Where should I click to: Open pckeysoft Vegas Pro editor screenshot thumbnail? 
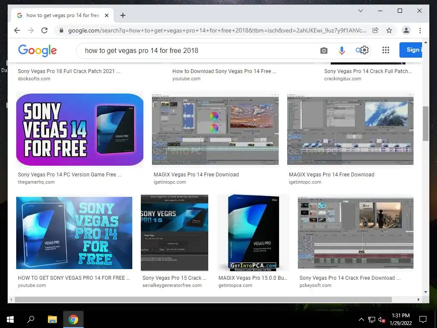[355, 233]
